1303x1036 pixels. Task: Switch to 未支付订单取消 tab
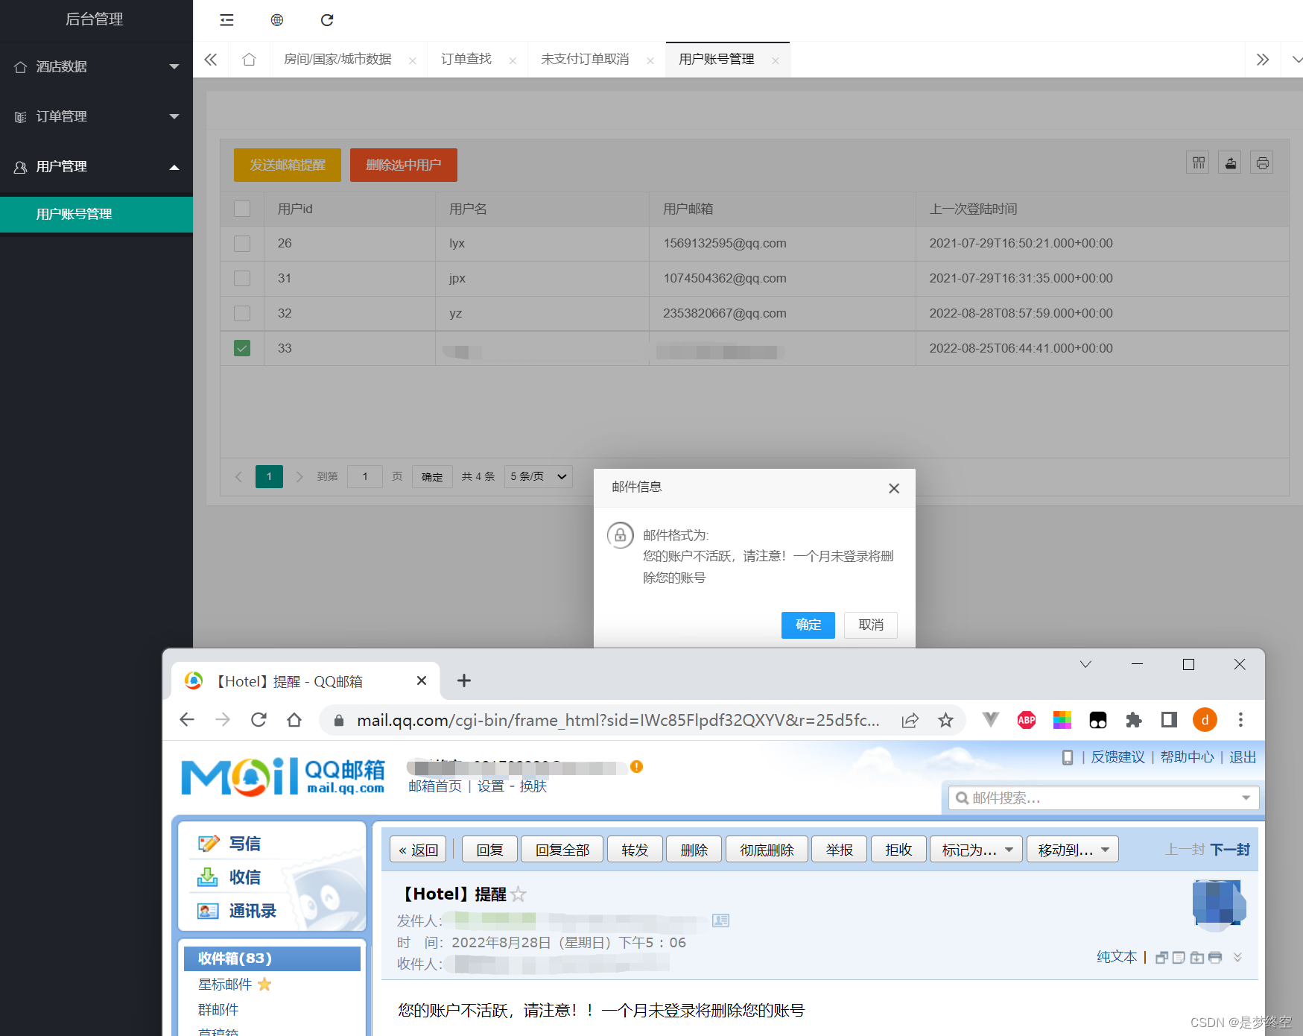(x=585, y=59)
